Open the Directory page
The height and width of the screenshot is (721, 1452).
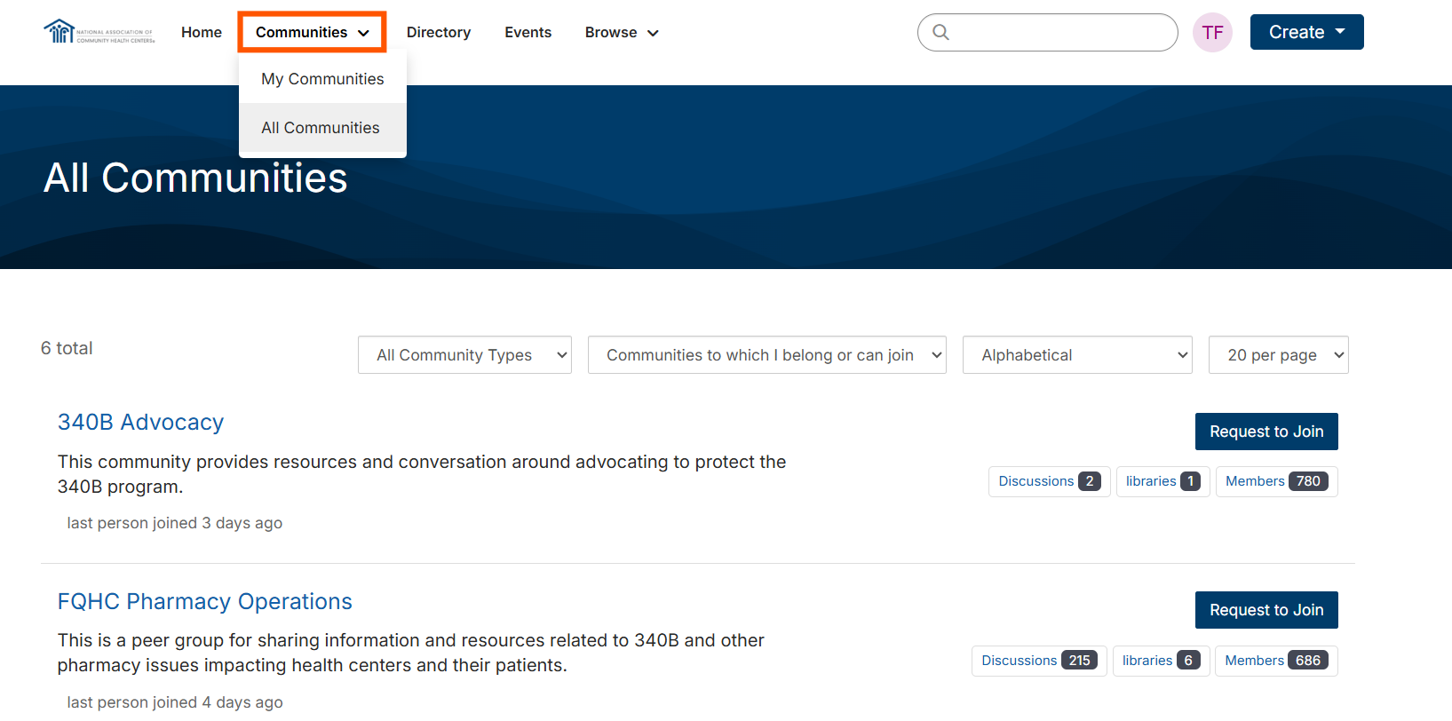click(439, 33)
